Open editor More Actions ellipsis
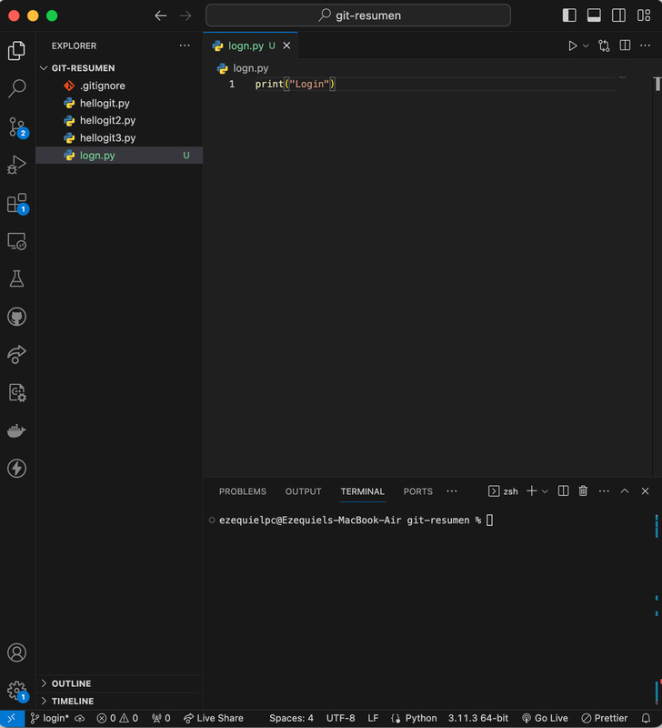This screenshot has width=662, height=728. [x=646, y=45]
